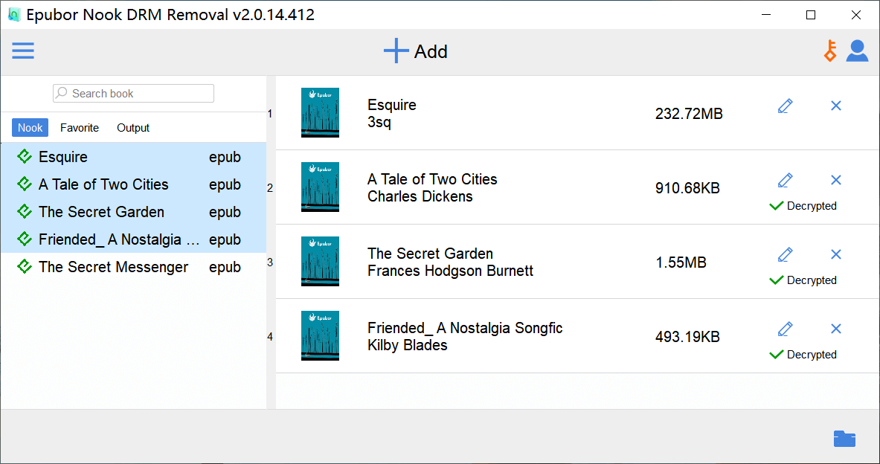The width and height of the screenshot is (880, 464).
Task: Click Nook icon beside Esquire in the list
Action: point(24,157)
